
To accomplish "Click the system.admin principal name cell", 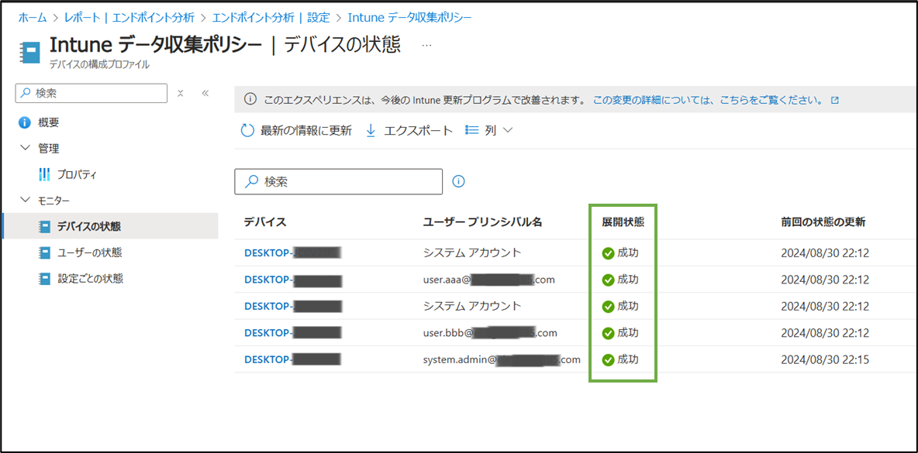I will point(501,359).
